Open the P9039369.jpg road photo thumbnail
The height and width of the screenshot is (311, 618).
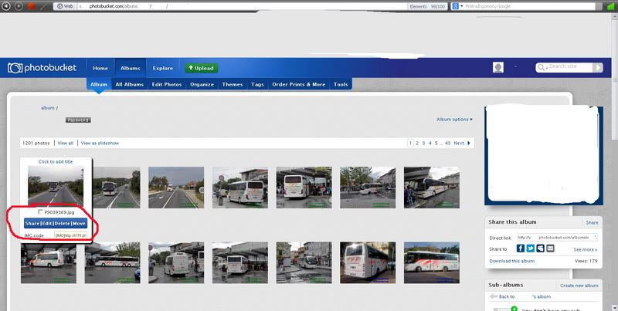click(x=56, y=185)
